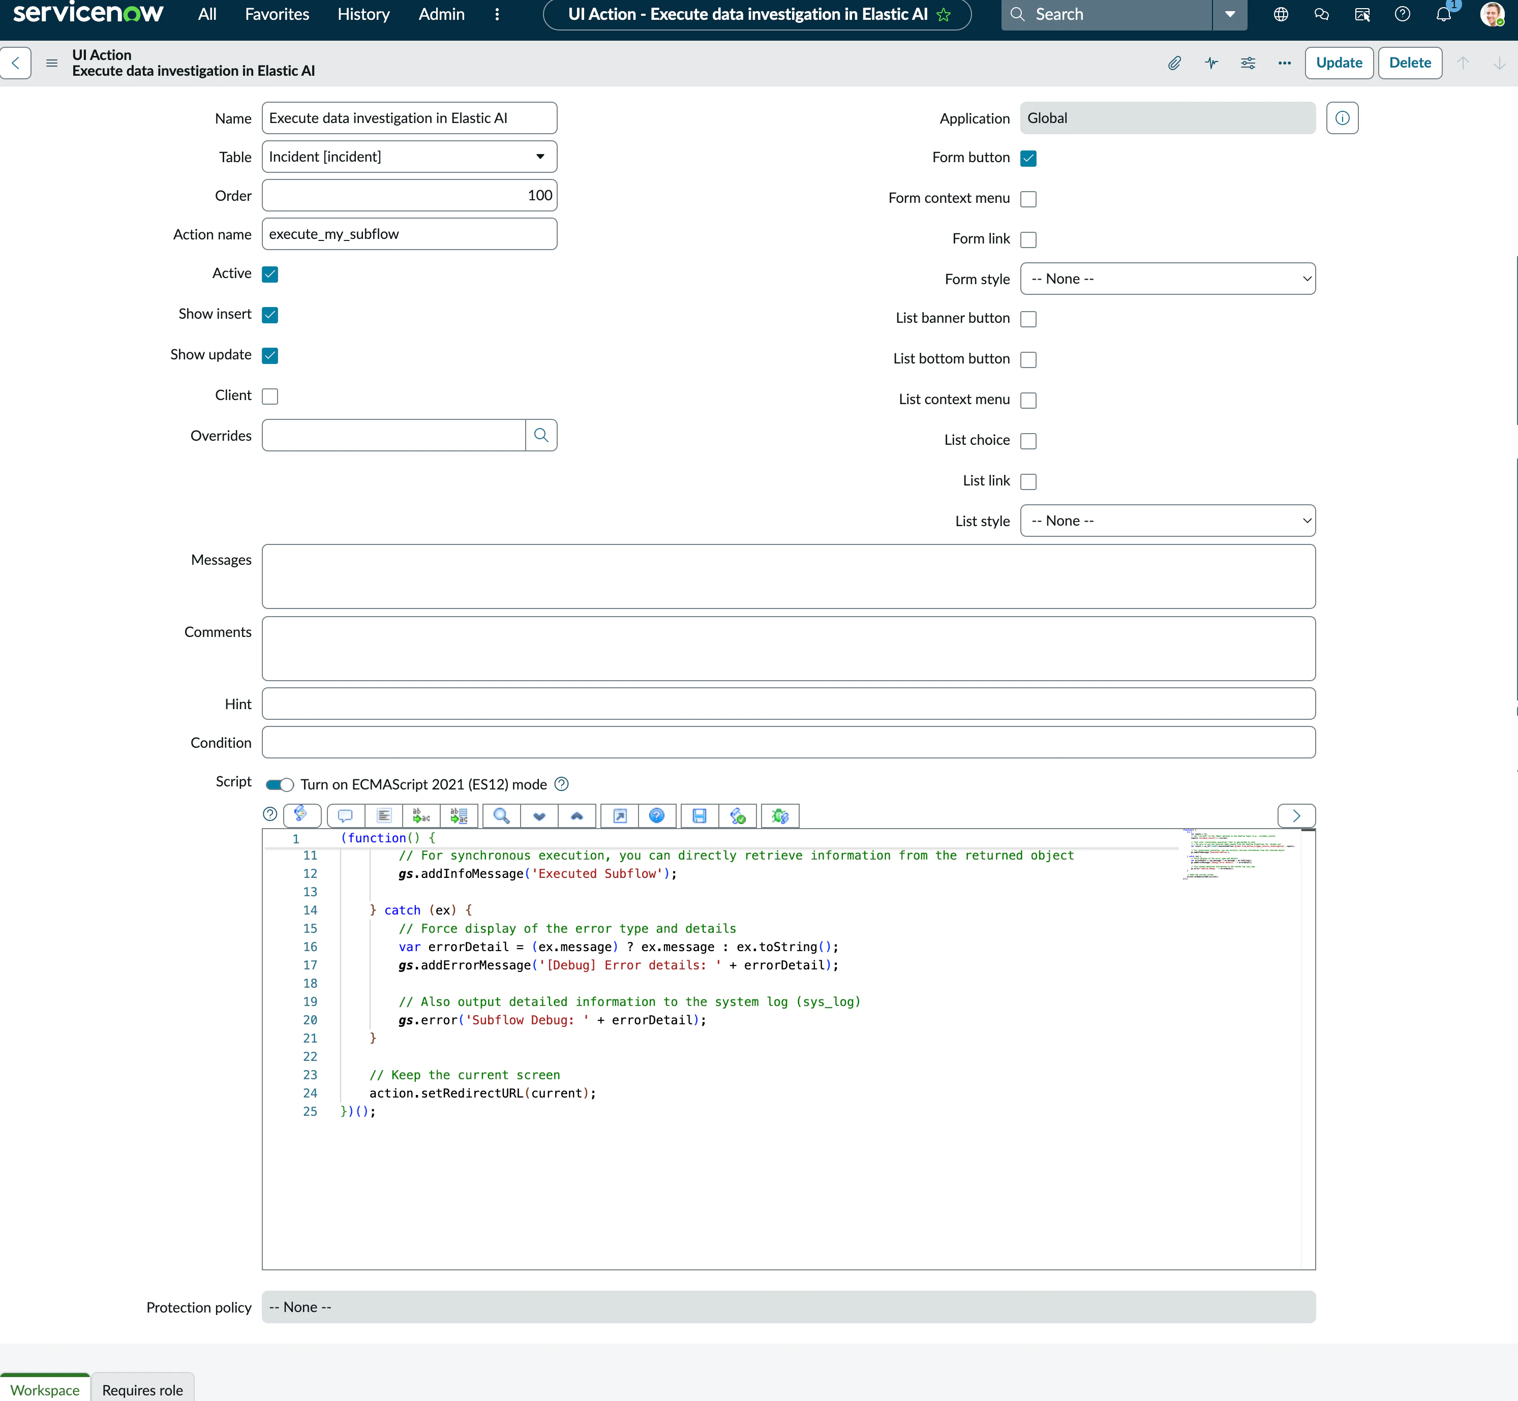1518x1401 pixels.
Task: Open the script debugger bug icon
Action: 779,816
